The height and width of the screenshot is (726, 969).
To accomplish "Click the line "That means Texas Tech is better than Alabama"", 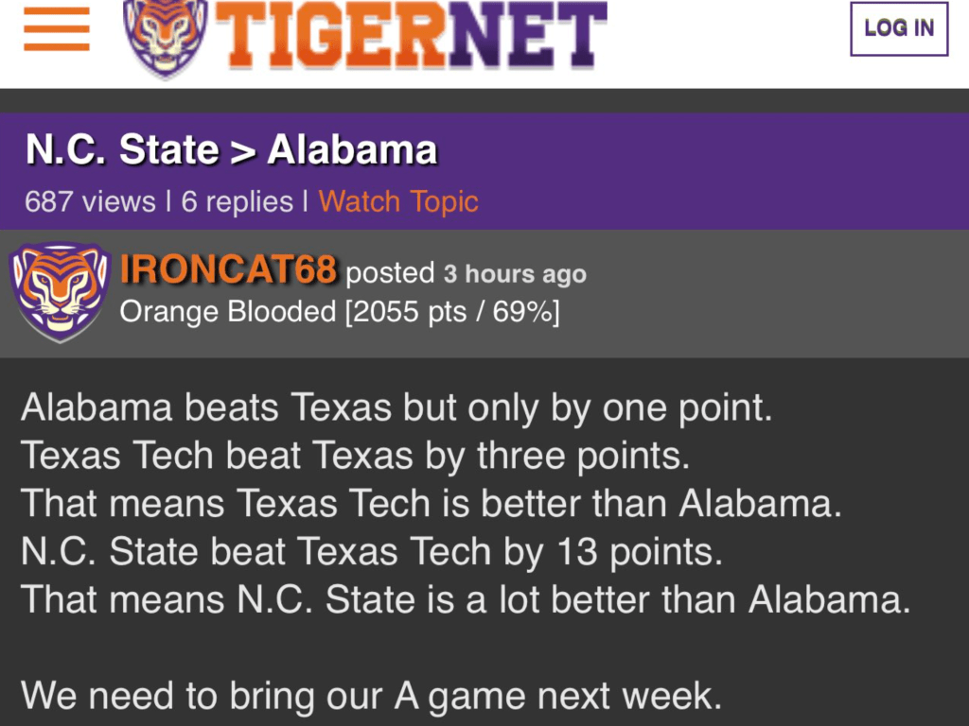I will pyautogui.click(x=432, y=504).
